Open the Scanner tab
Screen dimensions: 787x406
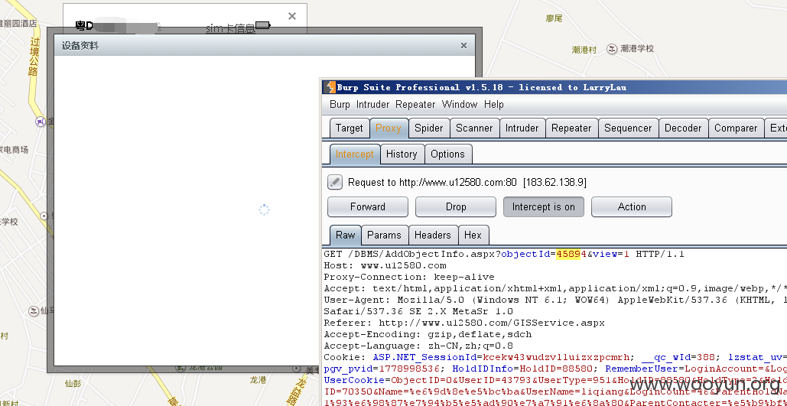pos(474,128)
